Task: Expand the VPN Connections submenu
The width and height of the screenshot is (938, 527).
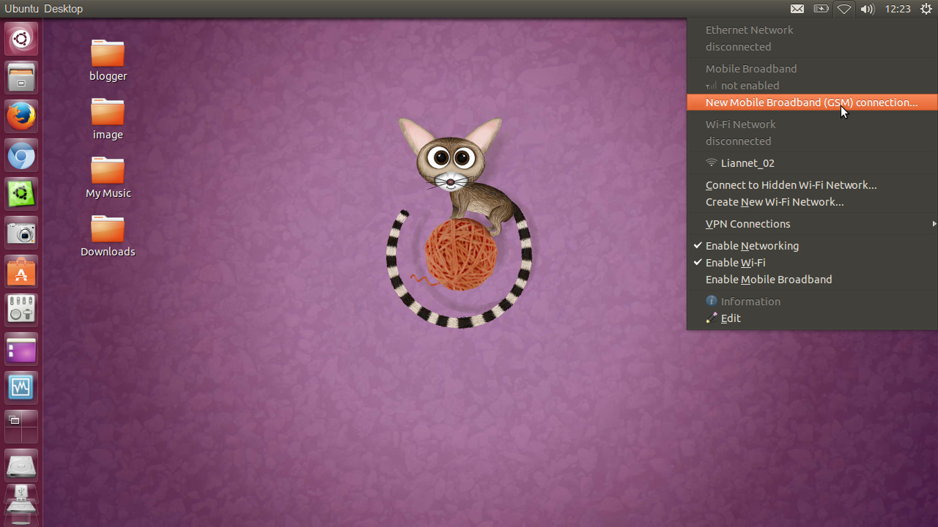Action: pos(747,224)
